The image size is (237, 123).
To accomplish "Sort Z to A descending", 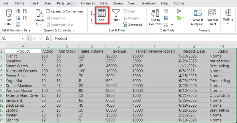I will click(x=93, y=21).
